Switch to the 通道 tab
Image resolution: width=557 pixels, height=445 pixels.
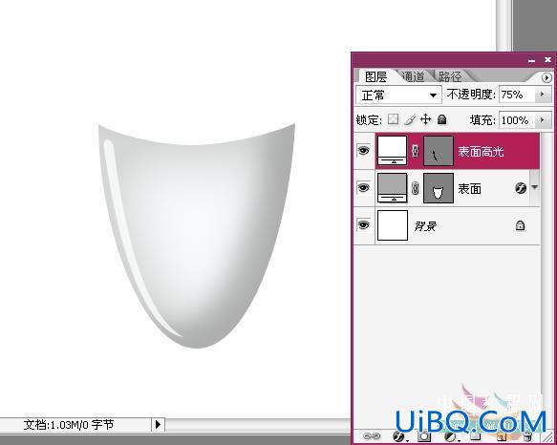pyautogui.click(x=413, y=76)
